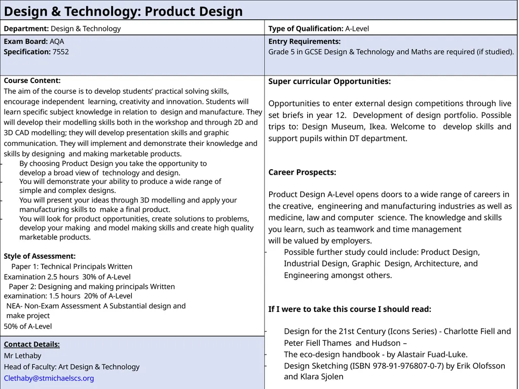Click 'Type of Qualification: A-Level' cell

pos(391,28)
